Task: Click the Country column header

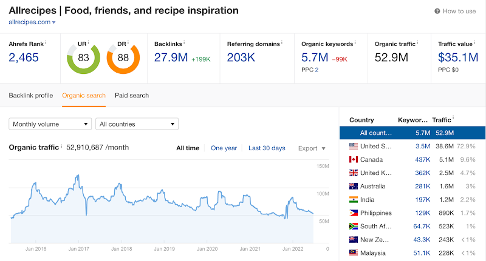Action: point(361,120)
